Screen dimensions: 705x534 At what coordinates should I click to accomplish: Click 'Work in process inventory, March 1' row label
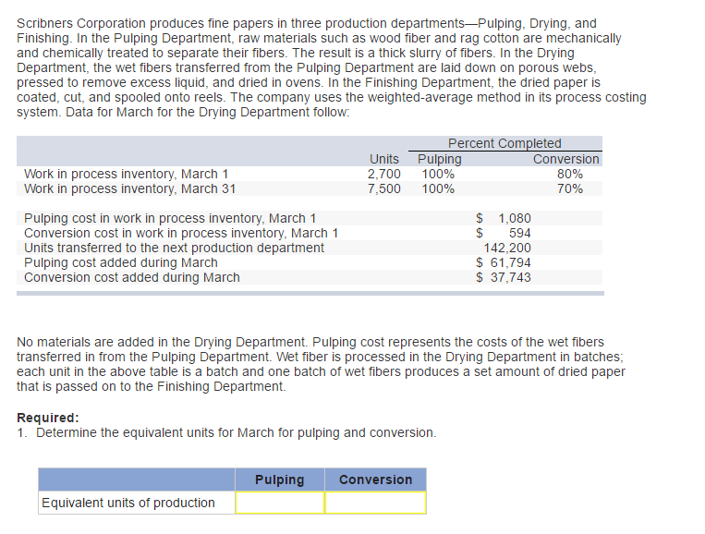click(127, 174)
